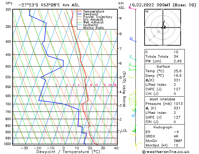Click the 600 hPa pressure label
The height and width of the screenshot is (154, 199).
click(9, 87)
